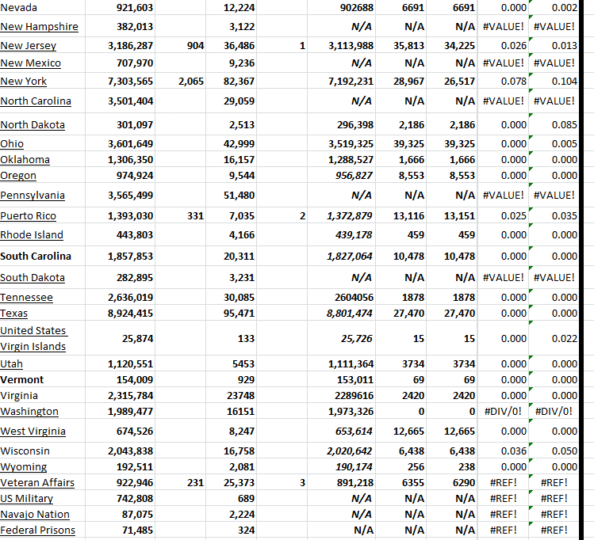Select italic value 8,801,474
This screenshot has width=594, height=540.
341,313
